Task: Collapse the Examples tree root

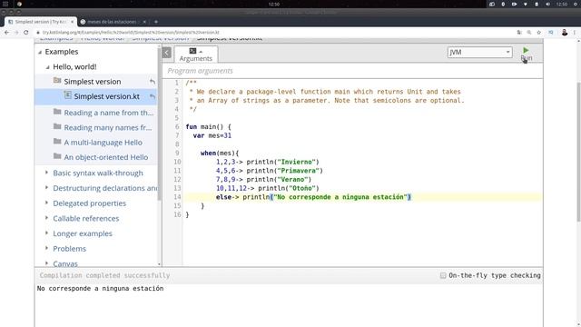Action: coord(40,53)
